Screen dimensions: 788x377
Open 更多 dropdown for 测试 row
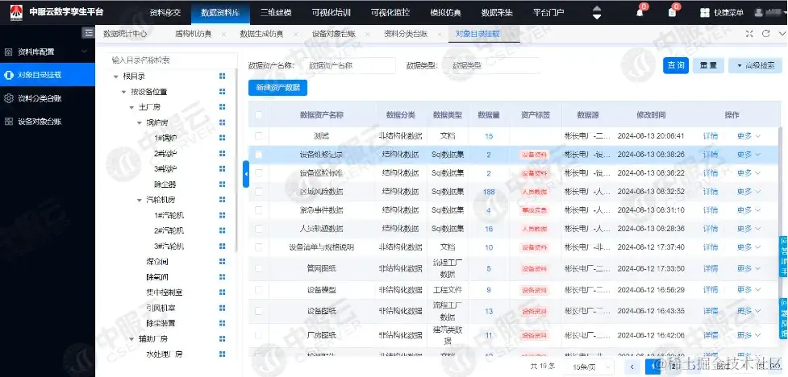click(748, 136)
